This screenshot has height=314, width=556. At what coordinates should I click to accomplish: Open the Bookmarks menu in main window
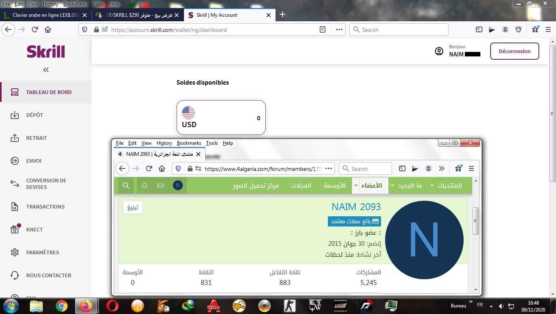pyautogui.click(x=75, y=4)
